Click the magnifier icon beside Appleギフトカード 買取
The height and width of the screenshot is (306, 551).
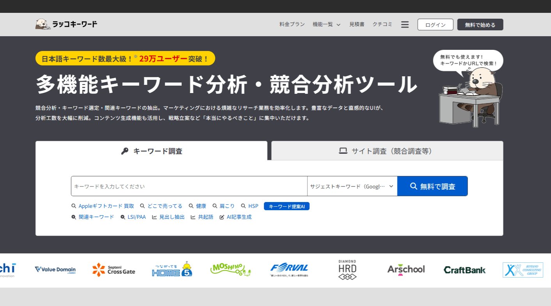coord(74,206)
